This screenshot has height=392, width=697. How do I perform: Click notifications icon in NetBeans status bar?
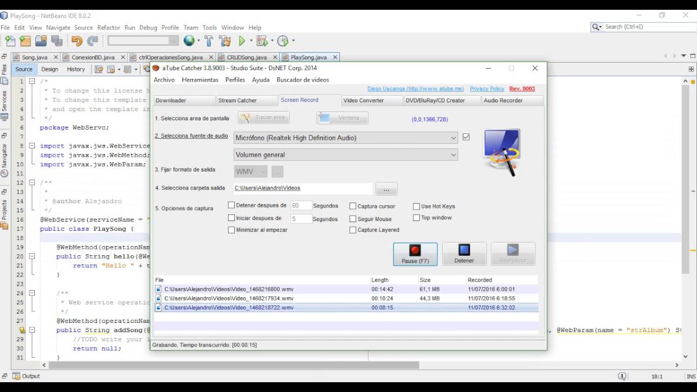pos(622,376)
